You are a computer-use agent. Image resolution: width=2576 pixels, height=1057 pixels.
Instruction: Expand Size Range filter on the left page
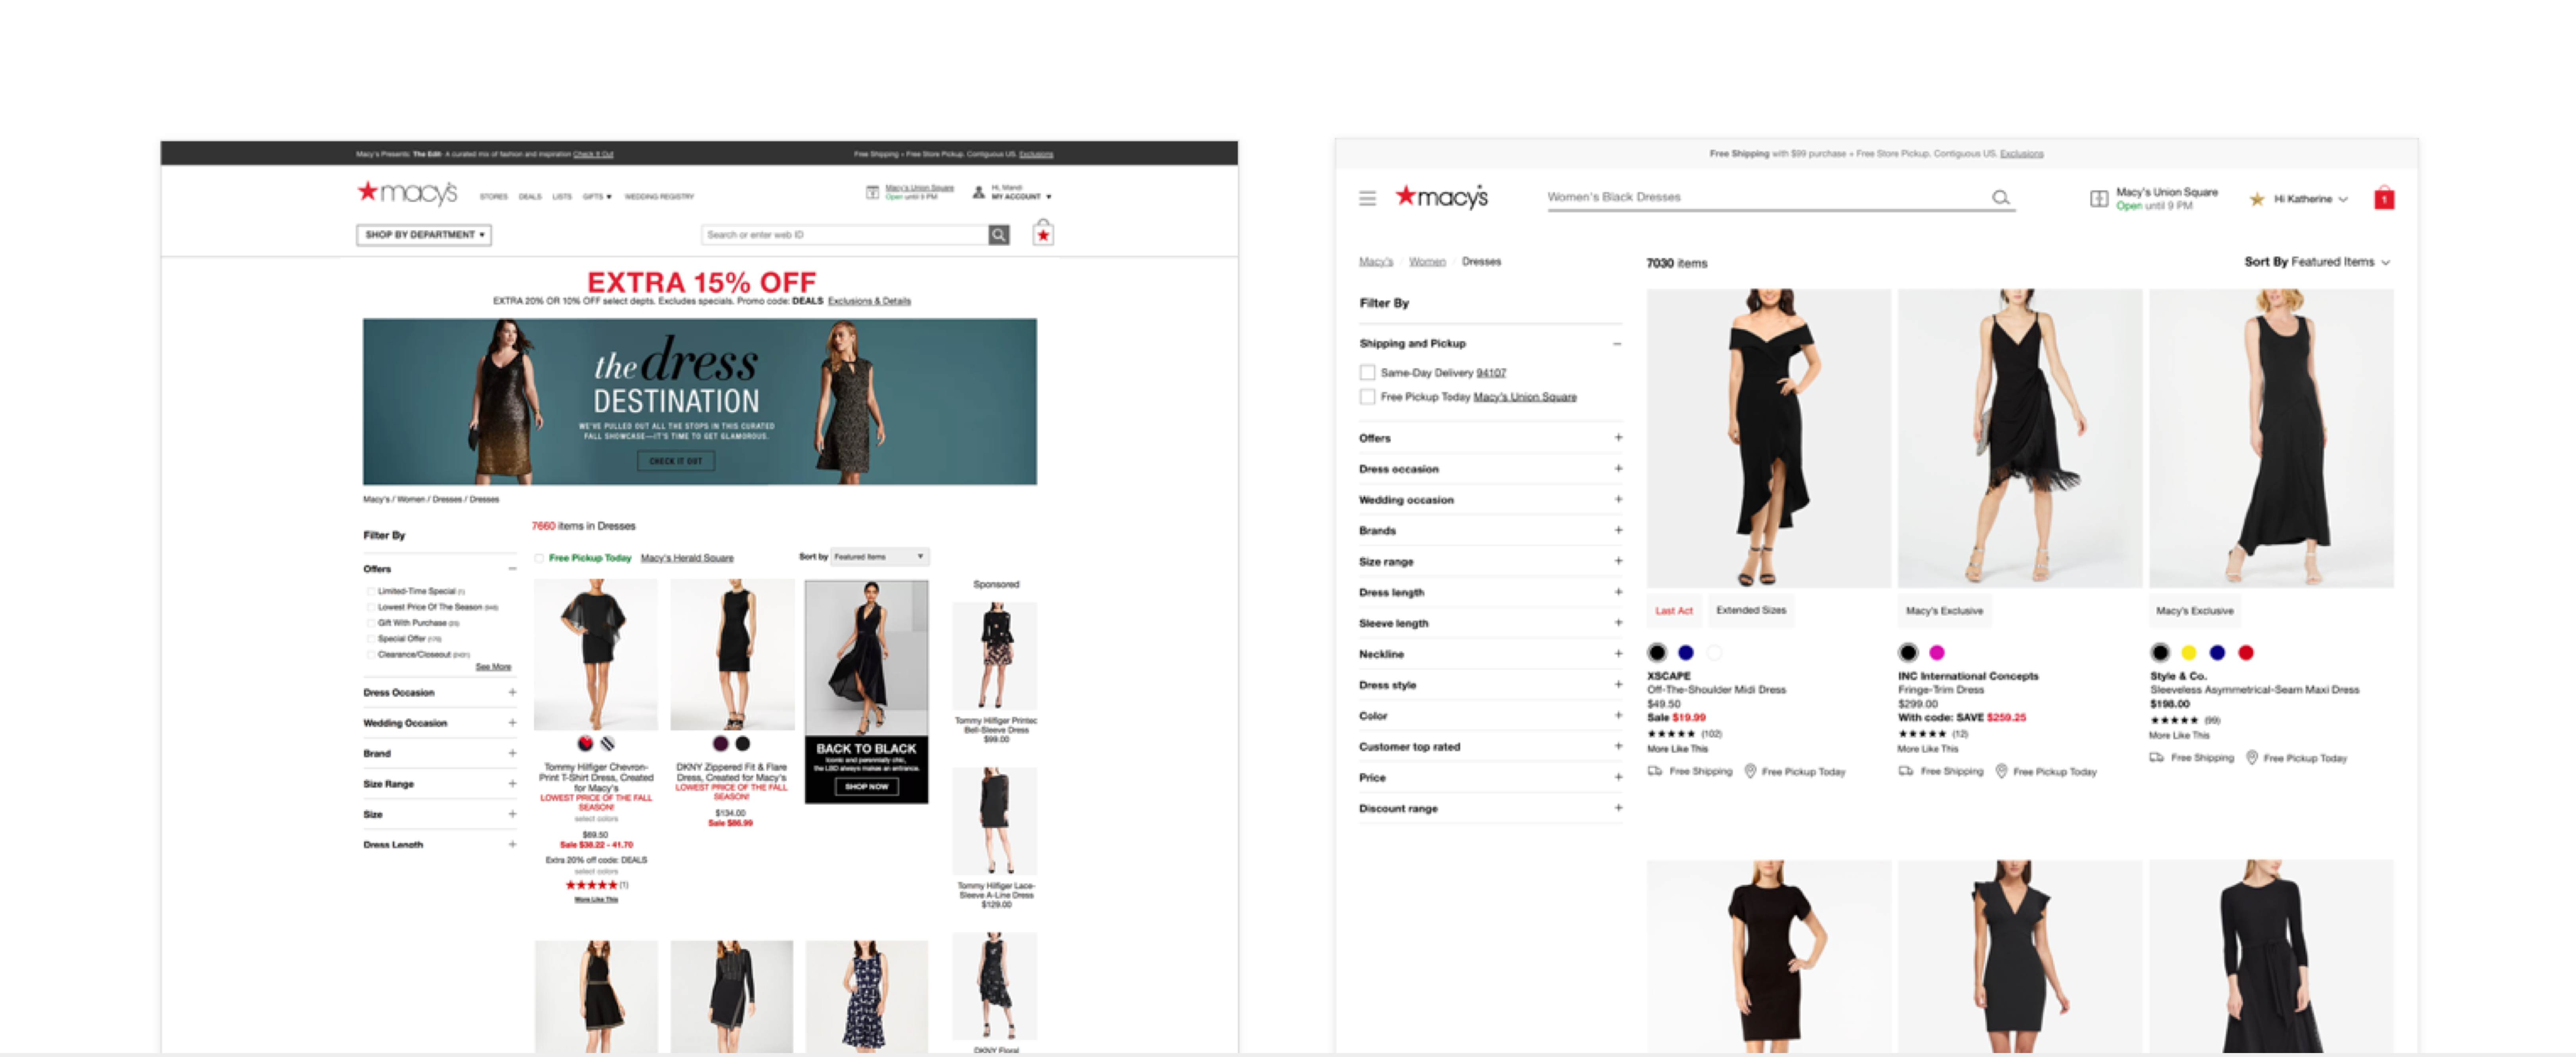click(512, 784)
